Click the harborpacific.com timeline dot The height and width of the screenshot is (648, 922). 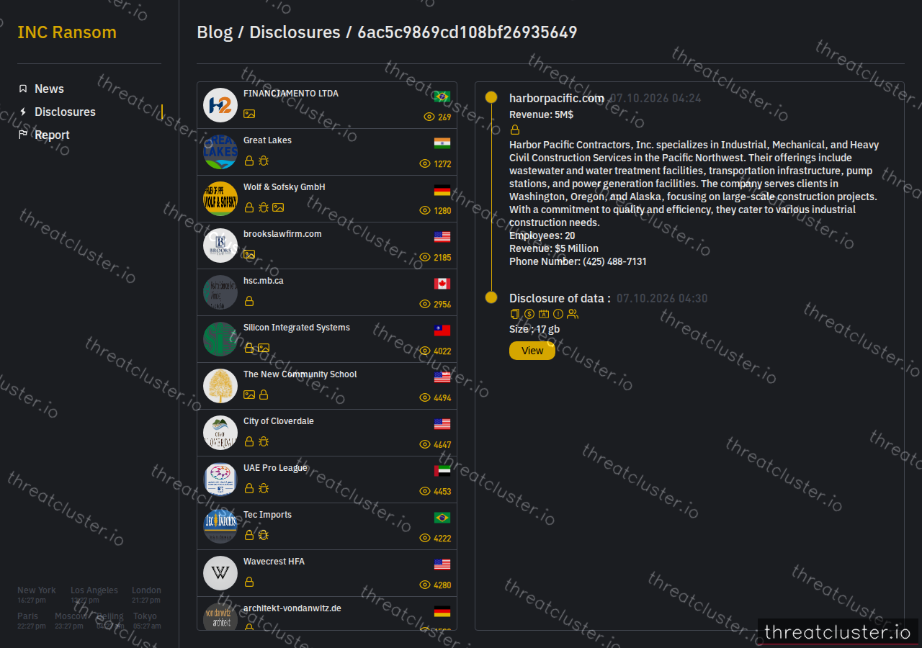pyautogui.click(x=491, y=97)
